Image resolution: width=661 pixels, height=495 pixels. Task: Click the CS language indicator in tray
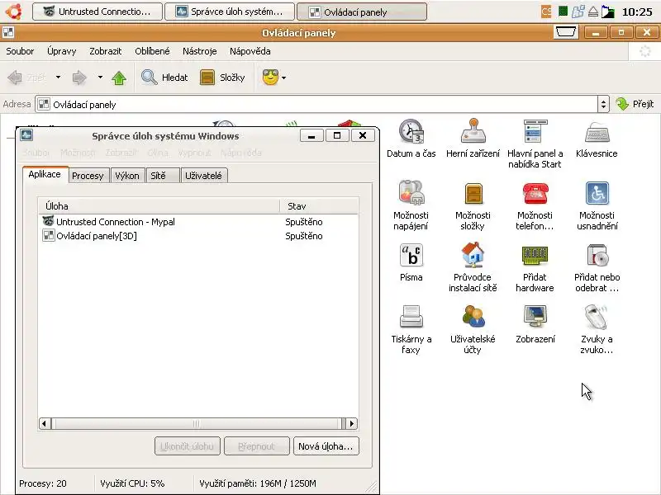(546, 12)
